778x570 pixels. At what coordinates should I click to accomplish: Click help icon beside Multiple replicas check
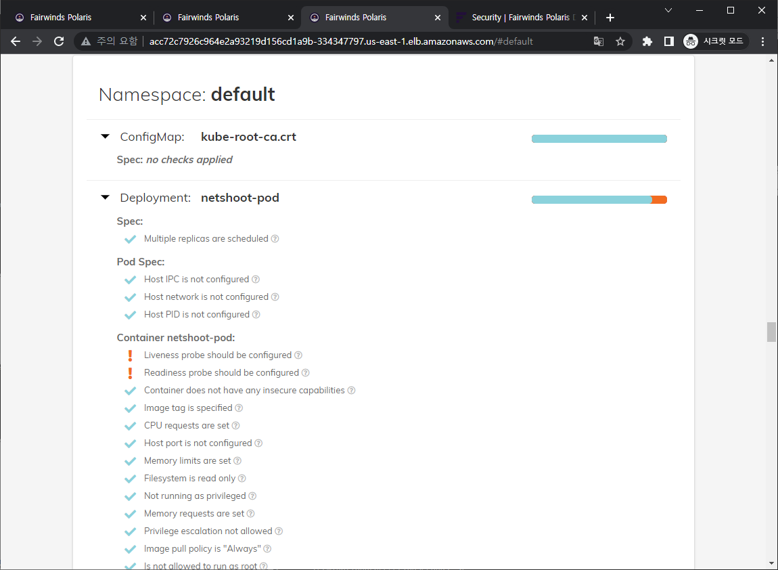[x=274, y=238]
